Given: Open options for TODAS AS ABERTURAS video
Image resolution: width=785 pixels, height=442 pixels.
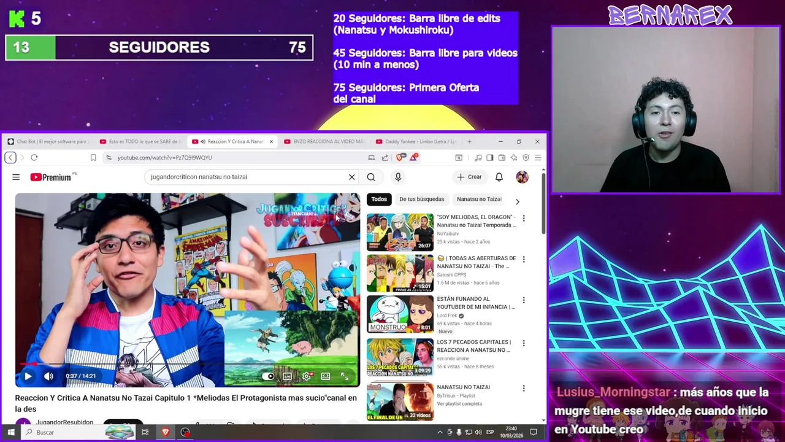Looking at the screenshot, I should click(524, 260).
